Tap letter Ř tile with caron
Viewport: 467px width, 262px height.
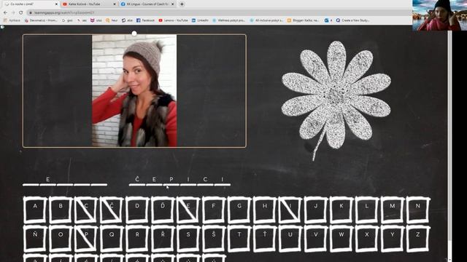(163, 239)
